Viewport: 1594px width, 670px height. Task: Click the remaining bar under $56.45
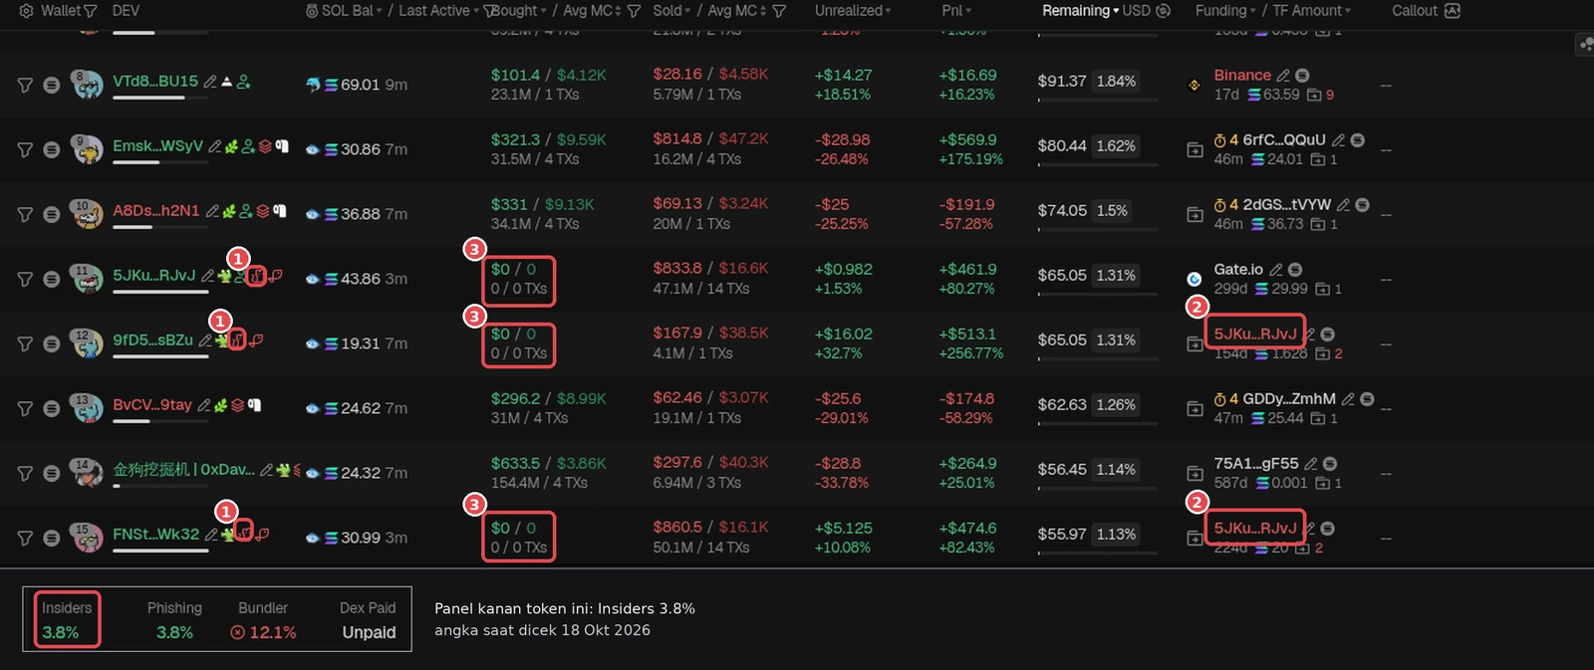click(x=1098, y=488)
